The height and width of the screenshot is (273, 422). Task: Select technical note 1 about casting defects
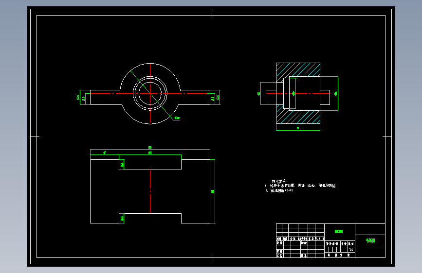(300, 186)
